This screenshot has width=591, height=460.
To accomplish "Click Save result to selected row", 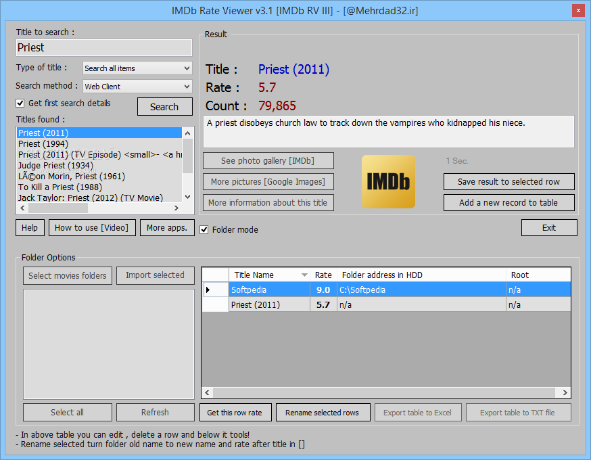I will pyautogui.click(x=509, y=182).
